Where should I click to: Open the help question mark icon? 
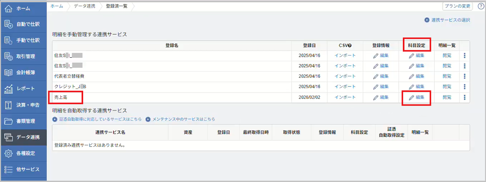coord(480,6)
